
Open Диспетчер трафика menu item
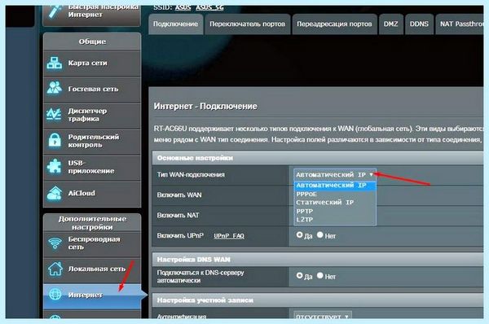pyautogui.click(x=92, y=115)
